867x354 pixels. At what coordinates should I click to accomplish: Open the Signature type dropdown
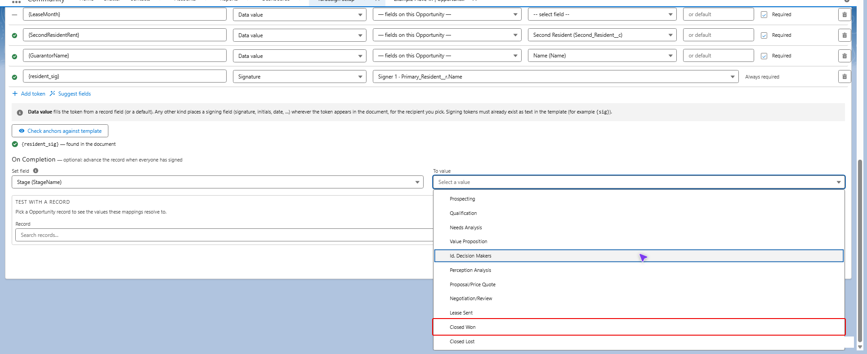coord(299,76)
